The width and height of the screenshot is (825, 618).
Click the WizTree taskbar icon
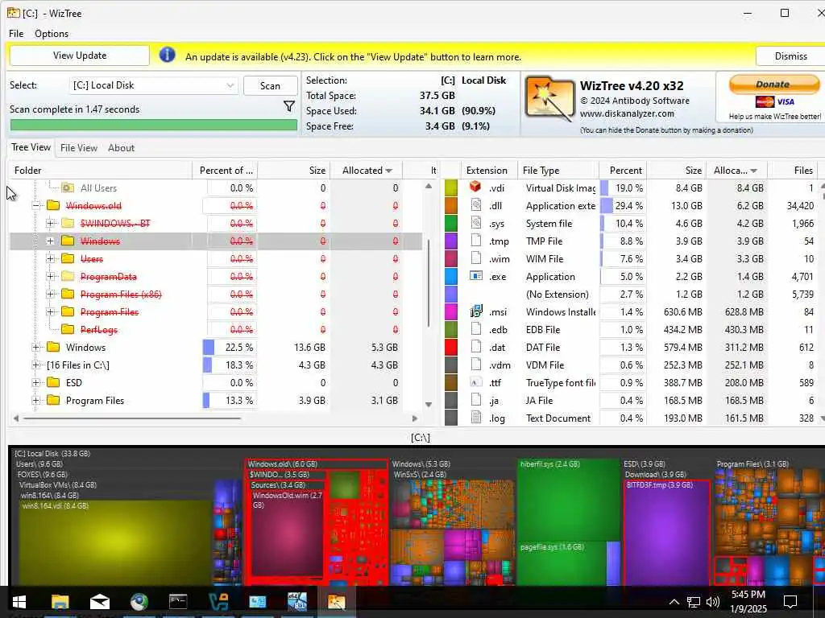[x=336, y=601]
